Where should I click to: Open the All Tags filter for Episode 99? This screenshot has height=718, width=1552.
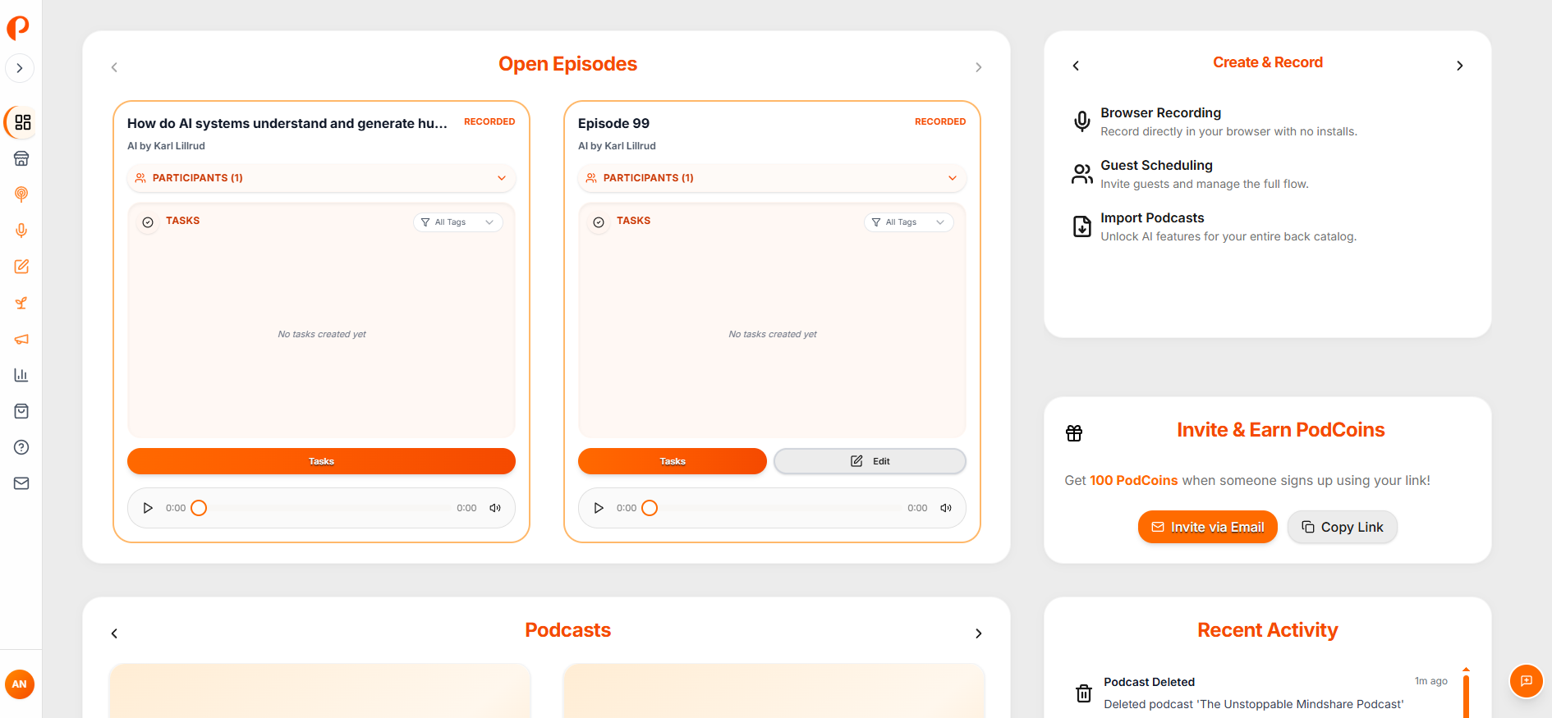tap(908, 222)
